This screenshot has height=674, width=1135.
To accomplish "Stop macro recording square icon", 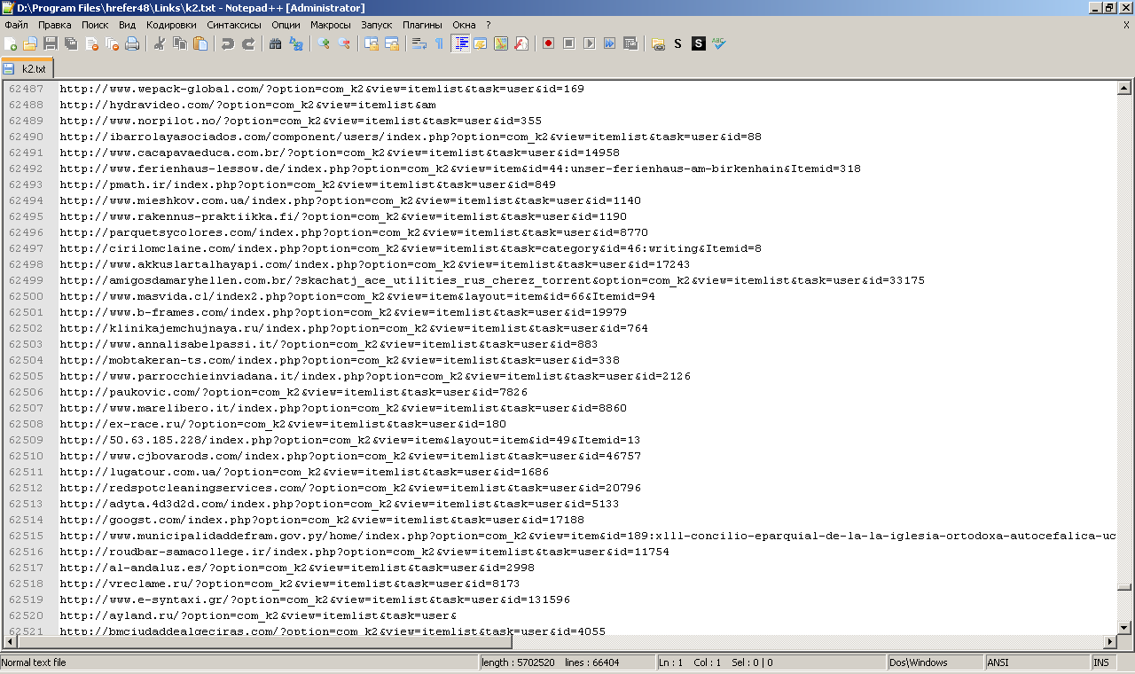I will click(x=569, y=43).
